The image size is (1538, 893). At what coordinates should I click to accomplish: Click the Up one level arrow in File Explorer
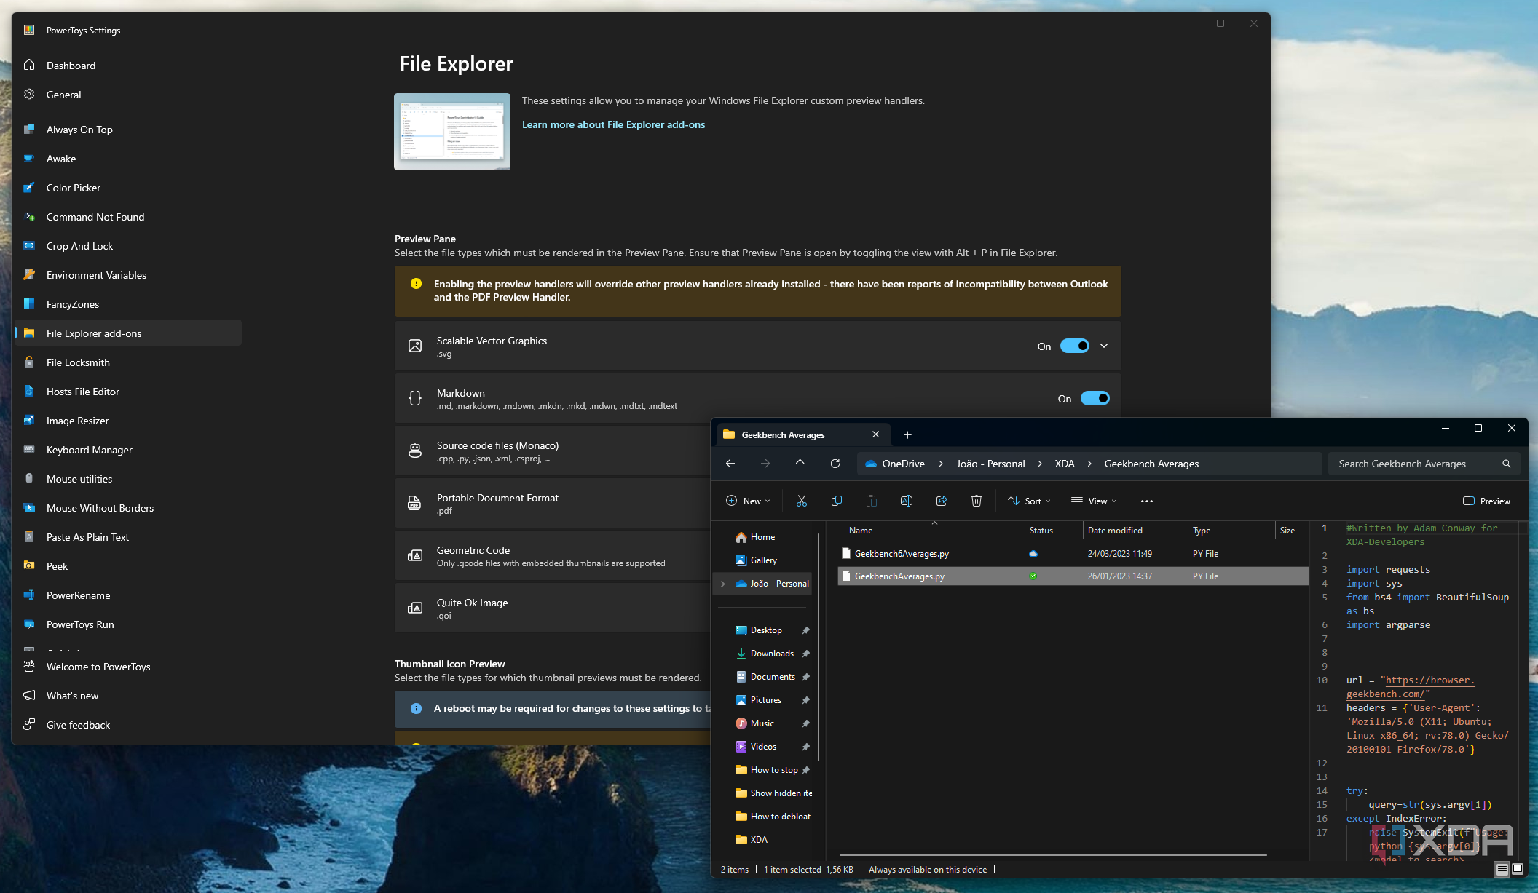point(800,464)
